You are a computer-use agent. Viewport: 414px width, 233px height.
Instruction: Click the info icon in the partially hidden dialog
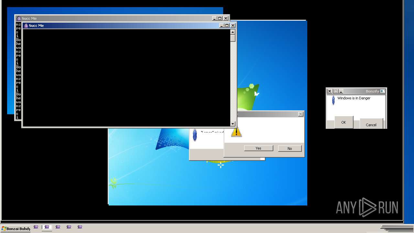coord(195,135)
